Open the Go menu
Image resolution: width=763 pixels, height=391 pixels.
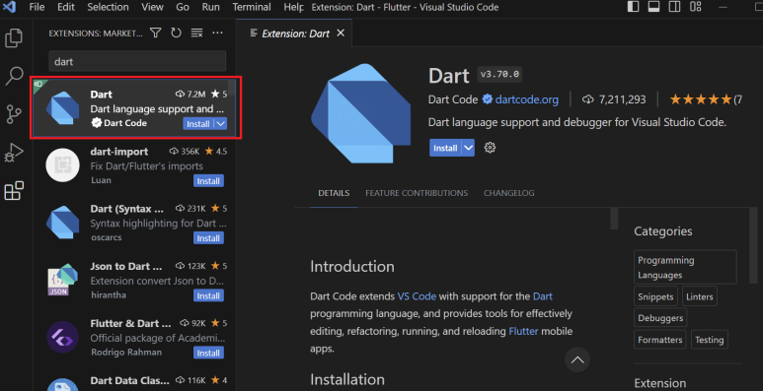coord(183,7)
